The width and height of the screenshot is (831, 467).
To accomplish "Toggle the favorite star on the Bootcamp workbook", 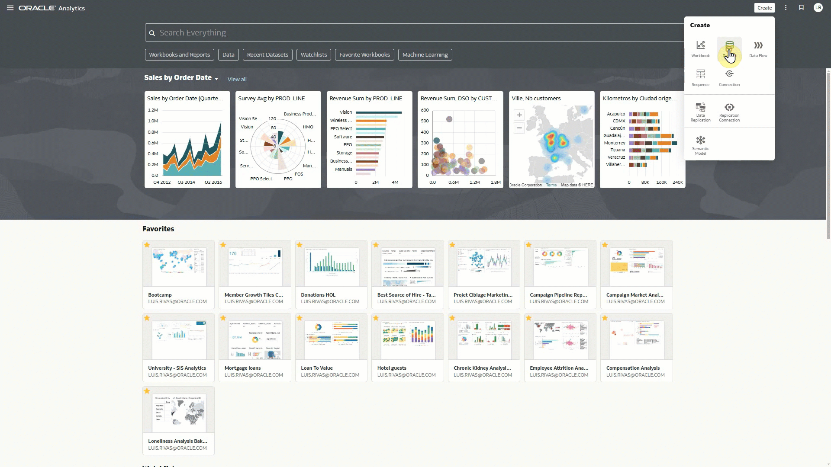I will click(x=147, y=245).
